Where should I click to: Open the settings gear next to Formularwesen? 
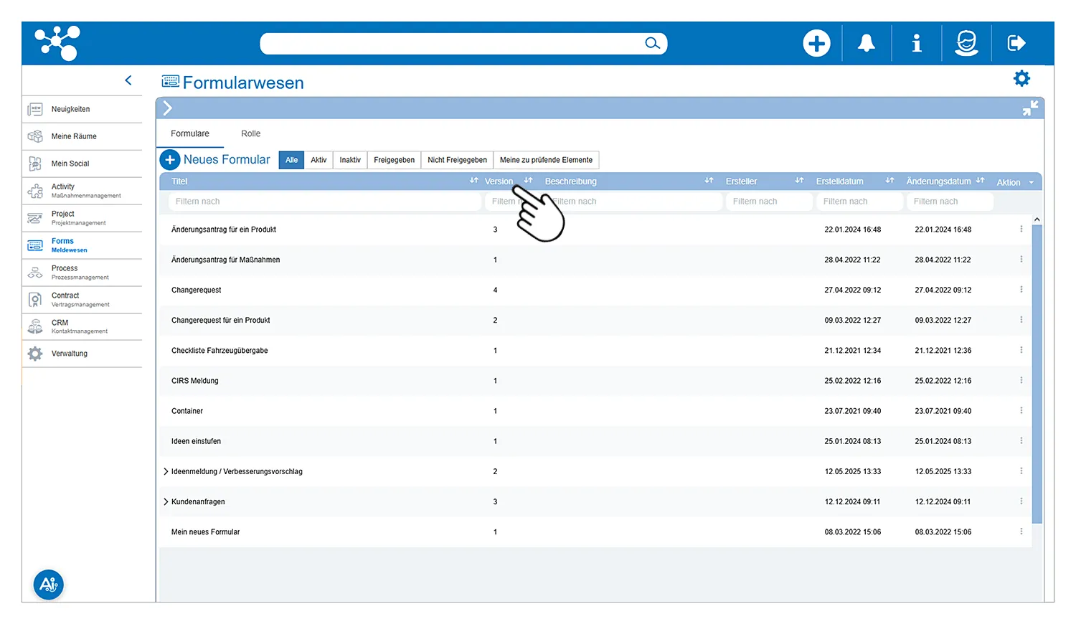click(x=1021, y=79)
